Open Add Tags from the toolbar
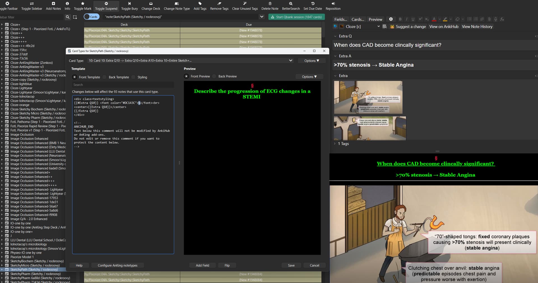 click(x=200, y=4)
